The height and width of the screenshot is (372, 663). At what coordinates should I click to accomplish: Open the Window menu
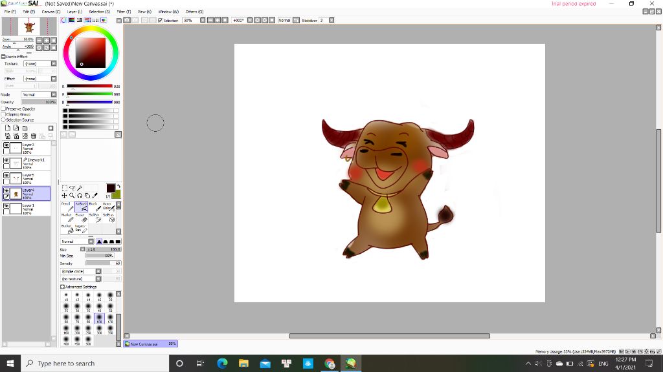click(168, 12)
